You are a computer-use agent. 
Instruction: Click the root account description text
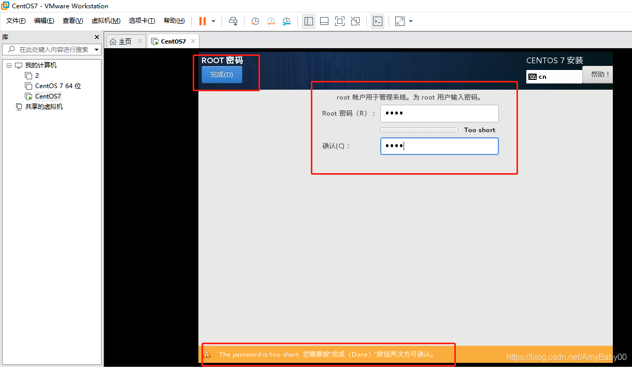[409, 97]
